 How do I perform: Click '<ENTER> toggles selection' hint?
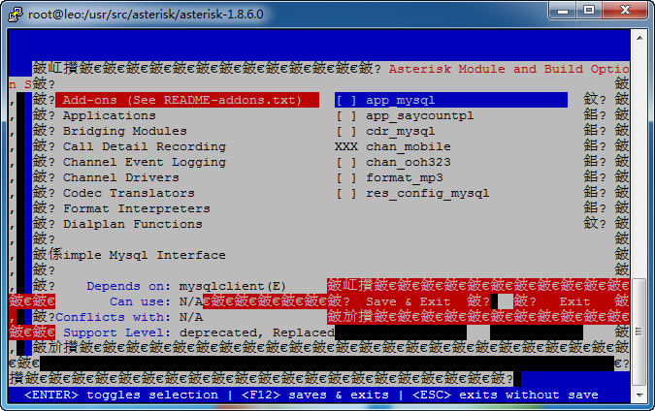(x=121, y=395)
